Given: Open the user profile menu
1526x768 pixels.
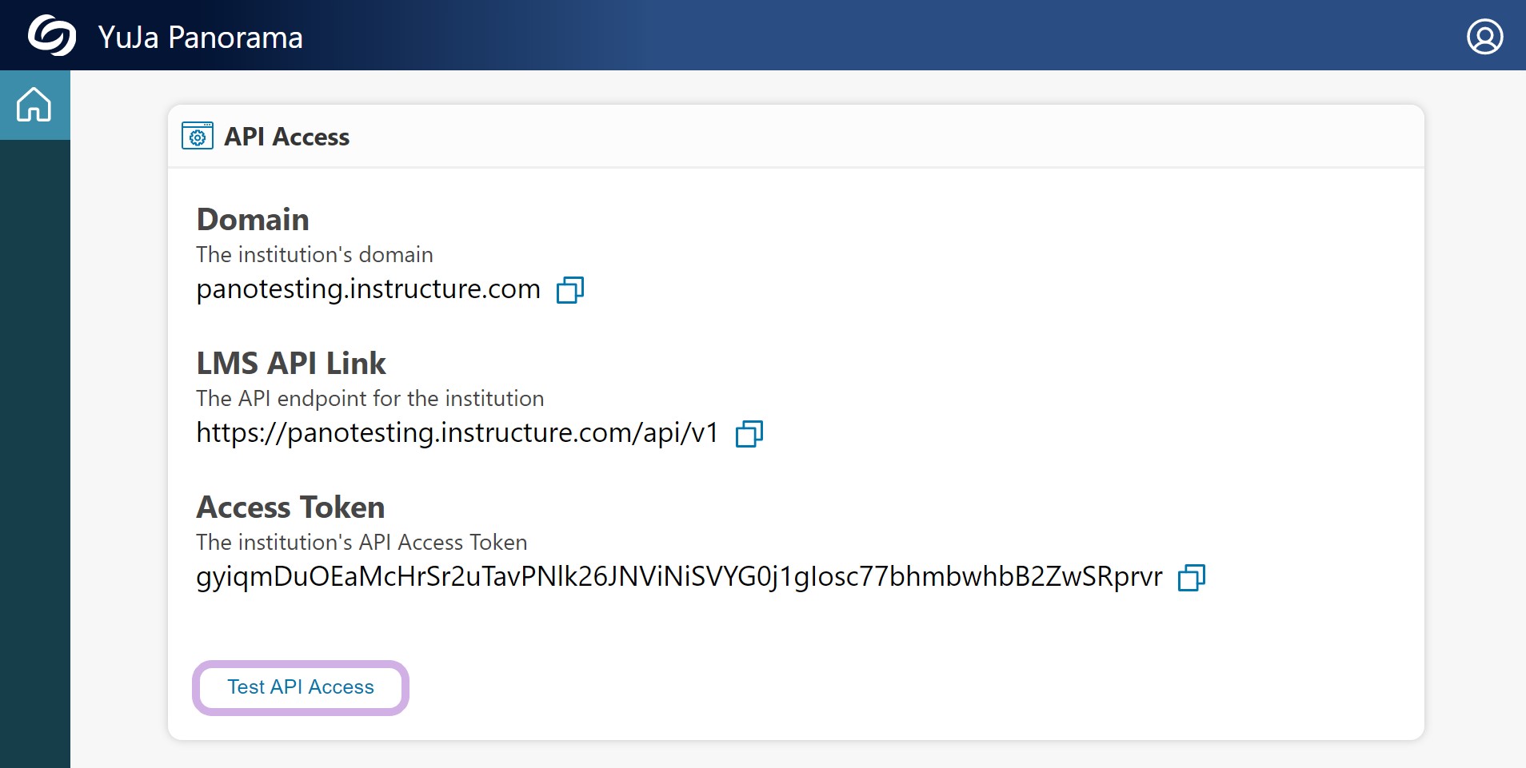Looking at the screenshot, I should (1484, 36).
